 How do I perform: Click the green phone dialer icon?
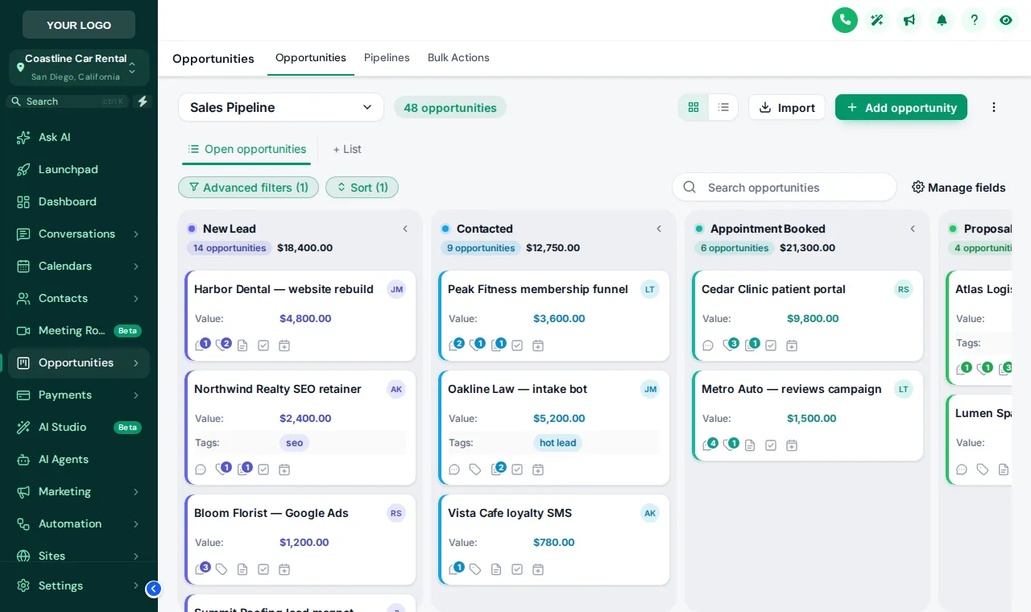[x=845, y=20]
